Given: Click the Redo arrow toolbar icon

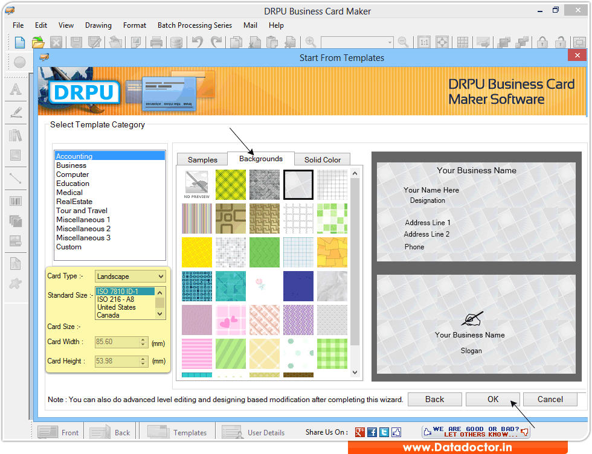Looking at the screenshot, I should (x=216, y=42).
